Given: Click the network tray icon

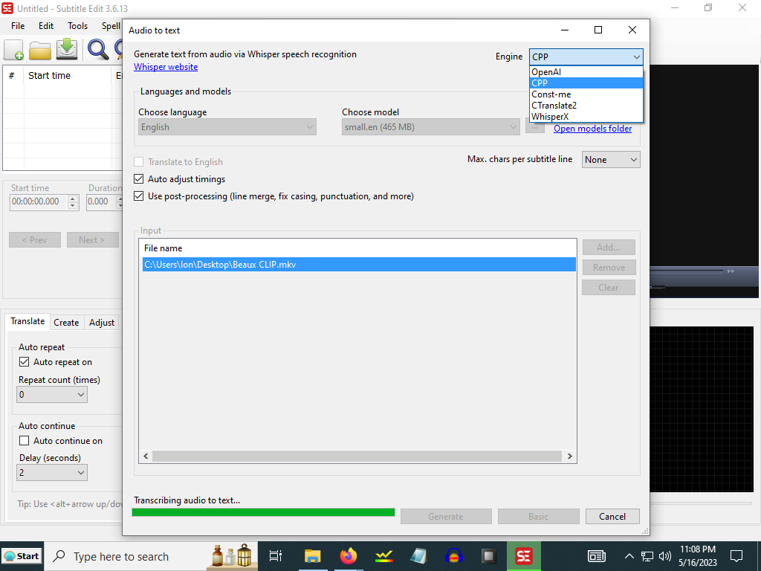Looking at the screenshot, I should click(647, 556).
